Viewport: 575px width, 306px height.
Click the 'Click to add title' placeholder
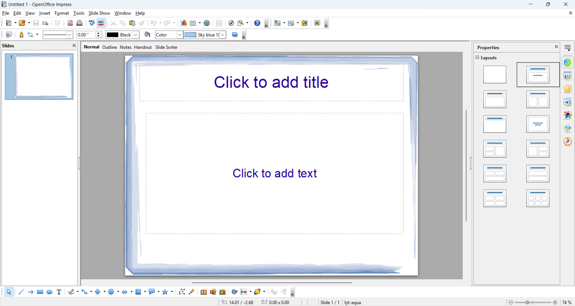click(271, 82)
